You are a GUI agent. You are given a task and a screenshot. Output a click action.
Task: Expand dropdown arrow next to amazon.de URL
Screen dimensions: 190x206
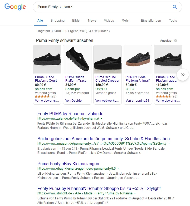(x=169, y=143)
